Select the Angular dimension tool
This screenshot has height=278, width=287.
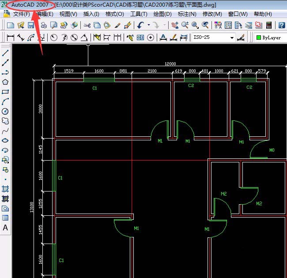point(84,38)
